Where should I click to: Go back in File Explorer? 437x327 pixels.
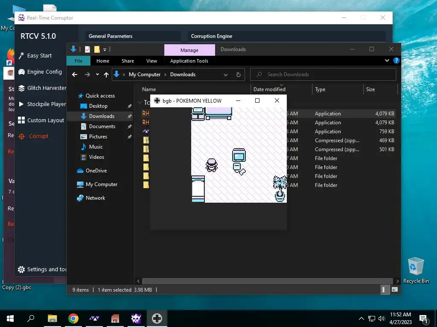point(75,75)
